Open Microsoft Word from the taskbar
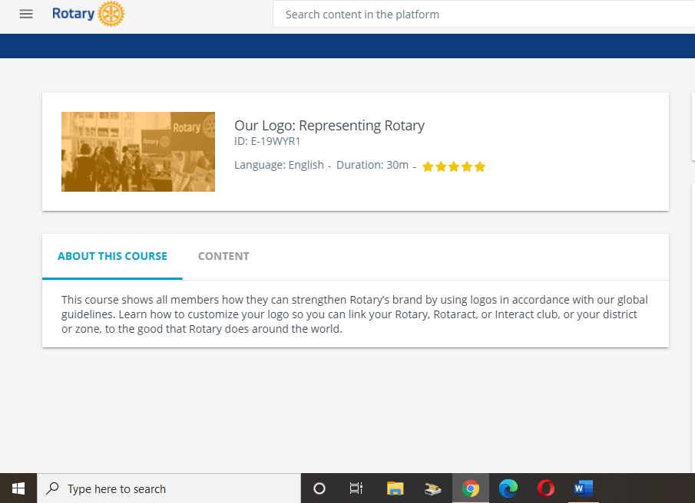 [584, 488]
